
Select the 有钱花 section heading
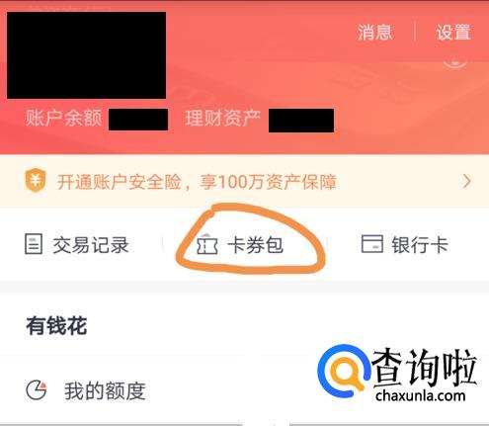[x=56, y=326]
